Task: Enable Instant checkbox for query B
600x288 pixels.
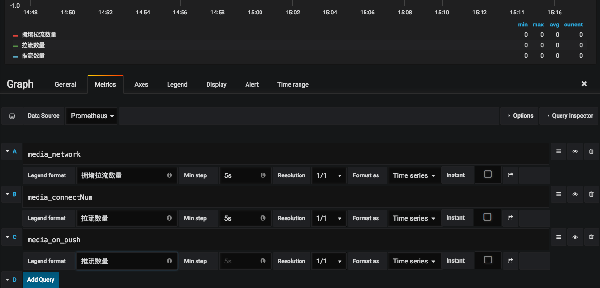Action: 488,217
